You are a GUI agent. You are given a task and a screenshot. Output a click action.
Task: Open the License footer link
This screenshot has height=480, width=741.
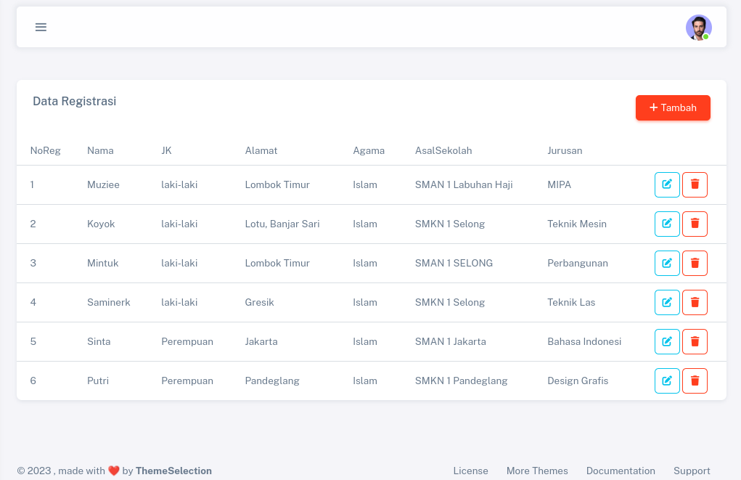pos(471,471)
